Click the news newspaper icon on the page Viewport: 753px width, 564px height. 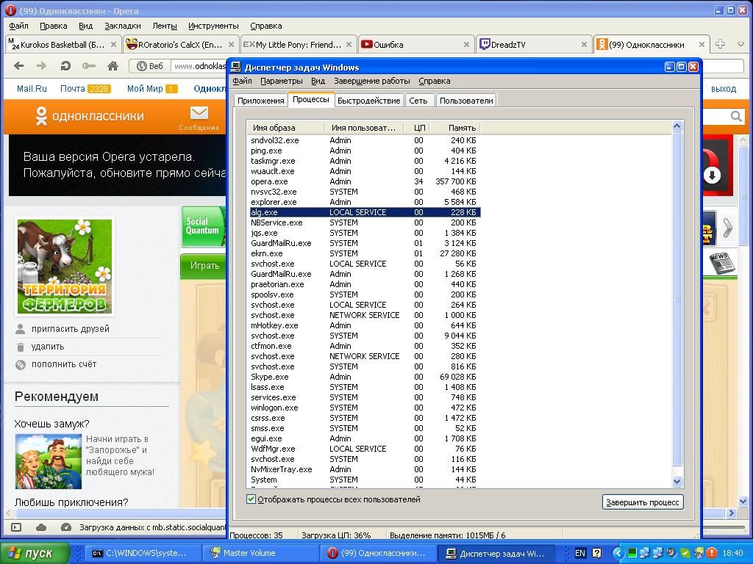pyautogui.click(x=722, y=263)
